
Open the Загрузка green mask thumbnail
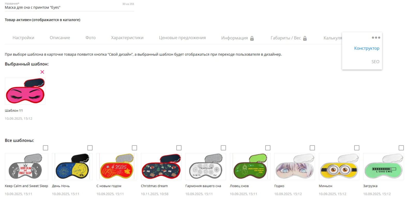(383, 167)
